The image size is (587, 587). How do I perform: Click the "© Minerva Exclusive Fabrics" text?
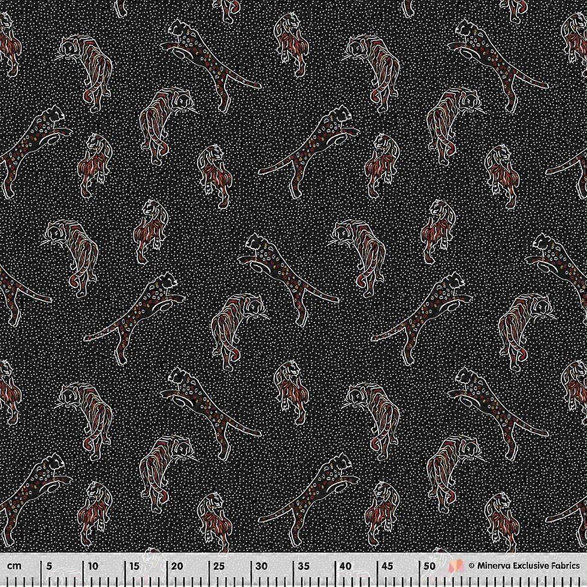pyautogui.click(x=524, y=565)
